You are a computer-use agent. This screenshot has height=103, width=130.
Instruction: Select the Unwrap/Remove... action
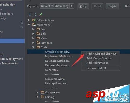pos(56,83)
